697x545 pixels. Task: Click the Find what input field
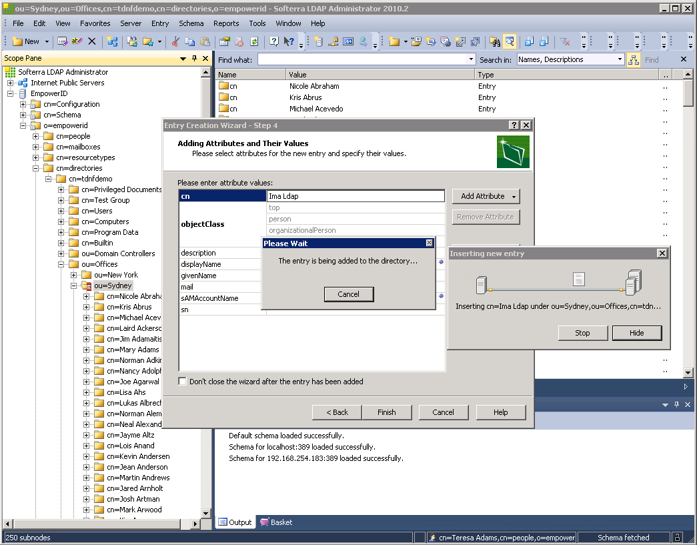tap(362, 59)
